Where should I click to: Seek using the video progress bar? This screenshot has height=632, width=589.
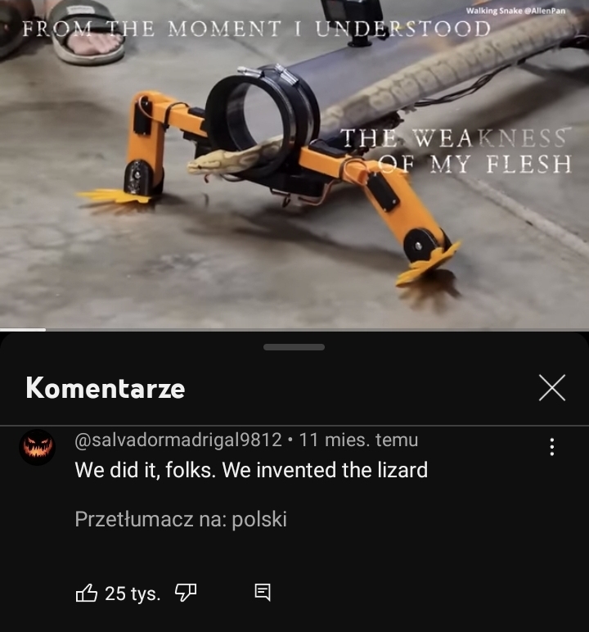pyautogui.click(x=294, y=330)
